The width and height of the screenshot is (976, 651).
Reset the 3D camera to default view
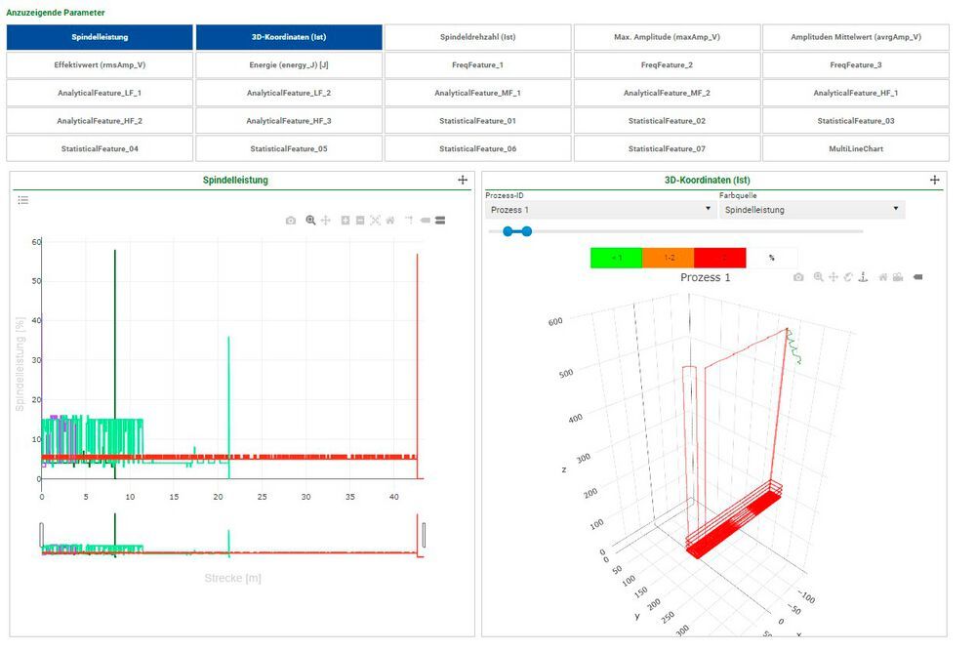coord(882,276)
